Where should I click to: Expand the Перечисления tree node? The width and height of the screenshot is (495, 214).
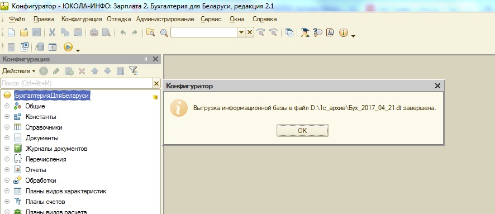point(7,159)
